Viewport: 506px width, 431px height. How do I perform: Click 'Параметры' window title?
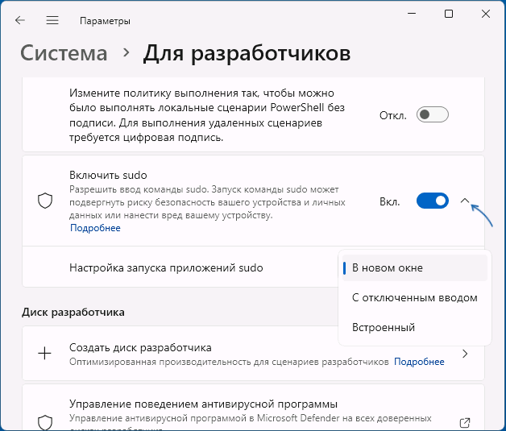(x=105, y=21)
